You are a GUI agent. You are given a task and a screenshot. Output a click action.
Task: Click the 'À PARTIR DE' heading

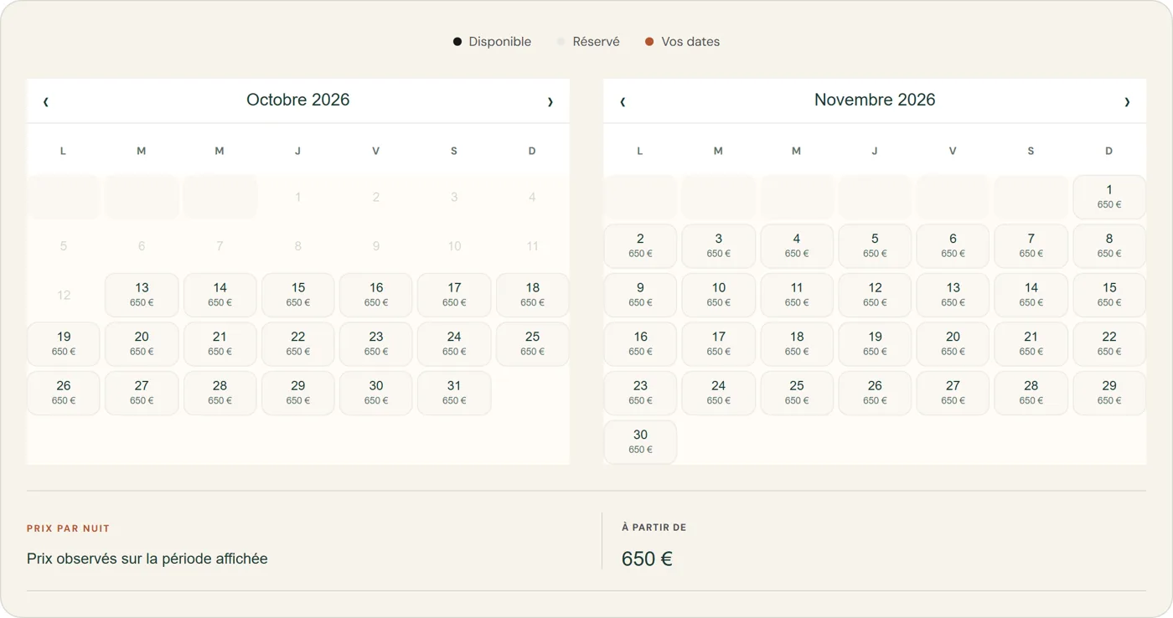tap(654, 528)
